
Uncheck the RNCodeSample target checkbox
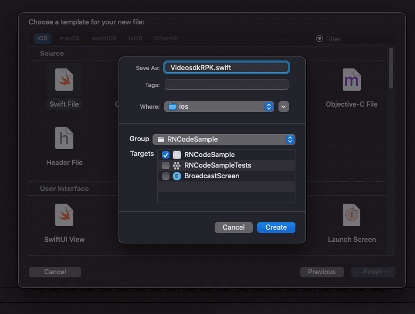[x=166, y=155]
